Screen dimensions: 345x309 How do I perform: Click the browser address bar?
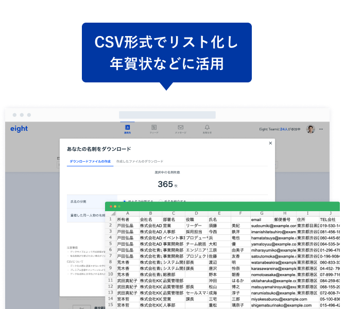pyautogui.click(x=167, y=115)
